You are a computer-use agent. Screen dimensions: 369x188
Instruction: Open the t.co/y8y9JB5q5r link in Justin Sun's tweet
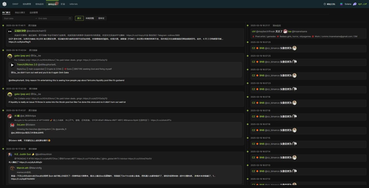[31, 162]
